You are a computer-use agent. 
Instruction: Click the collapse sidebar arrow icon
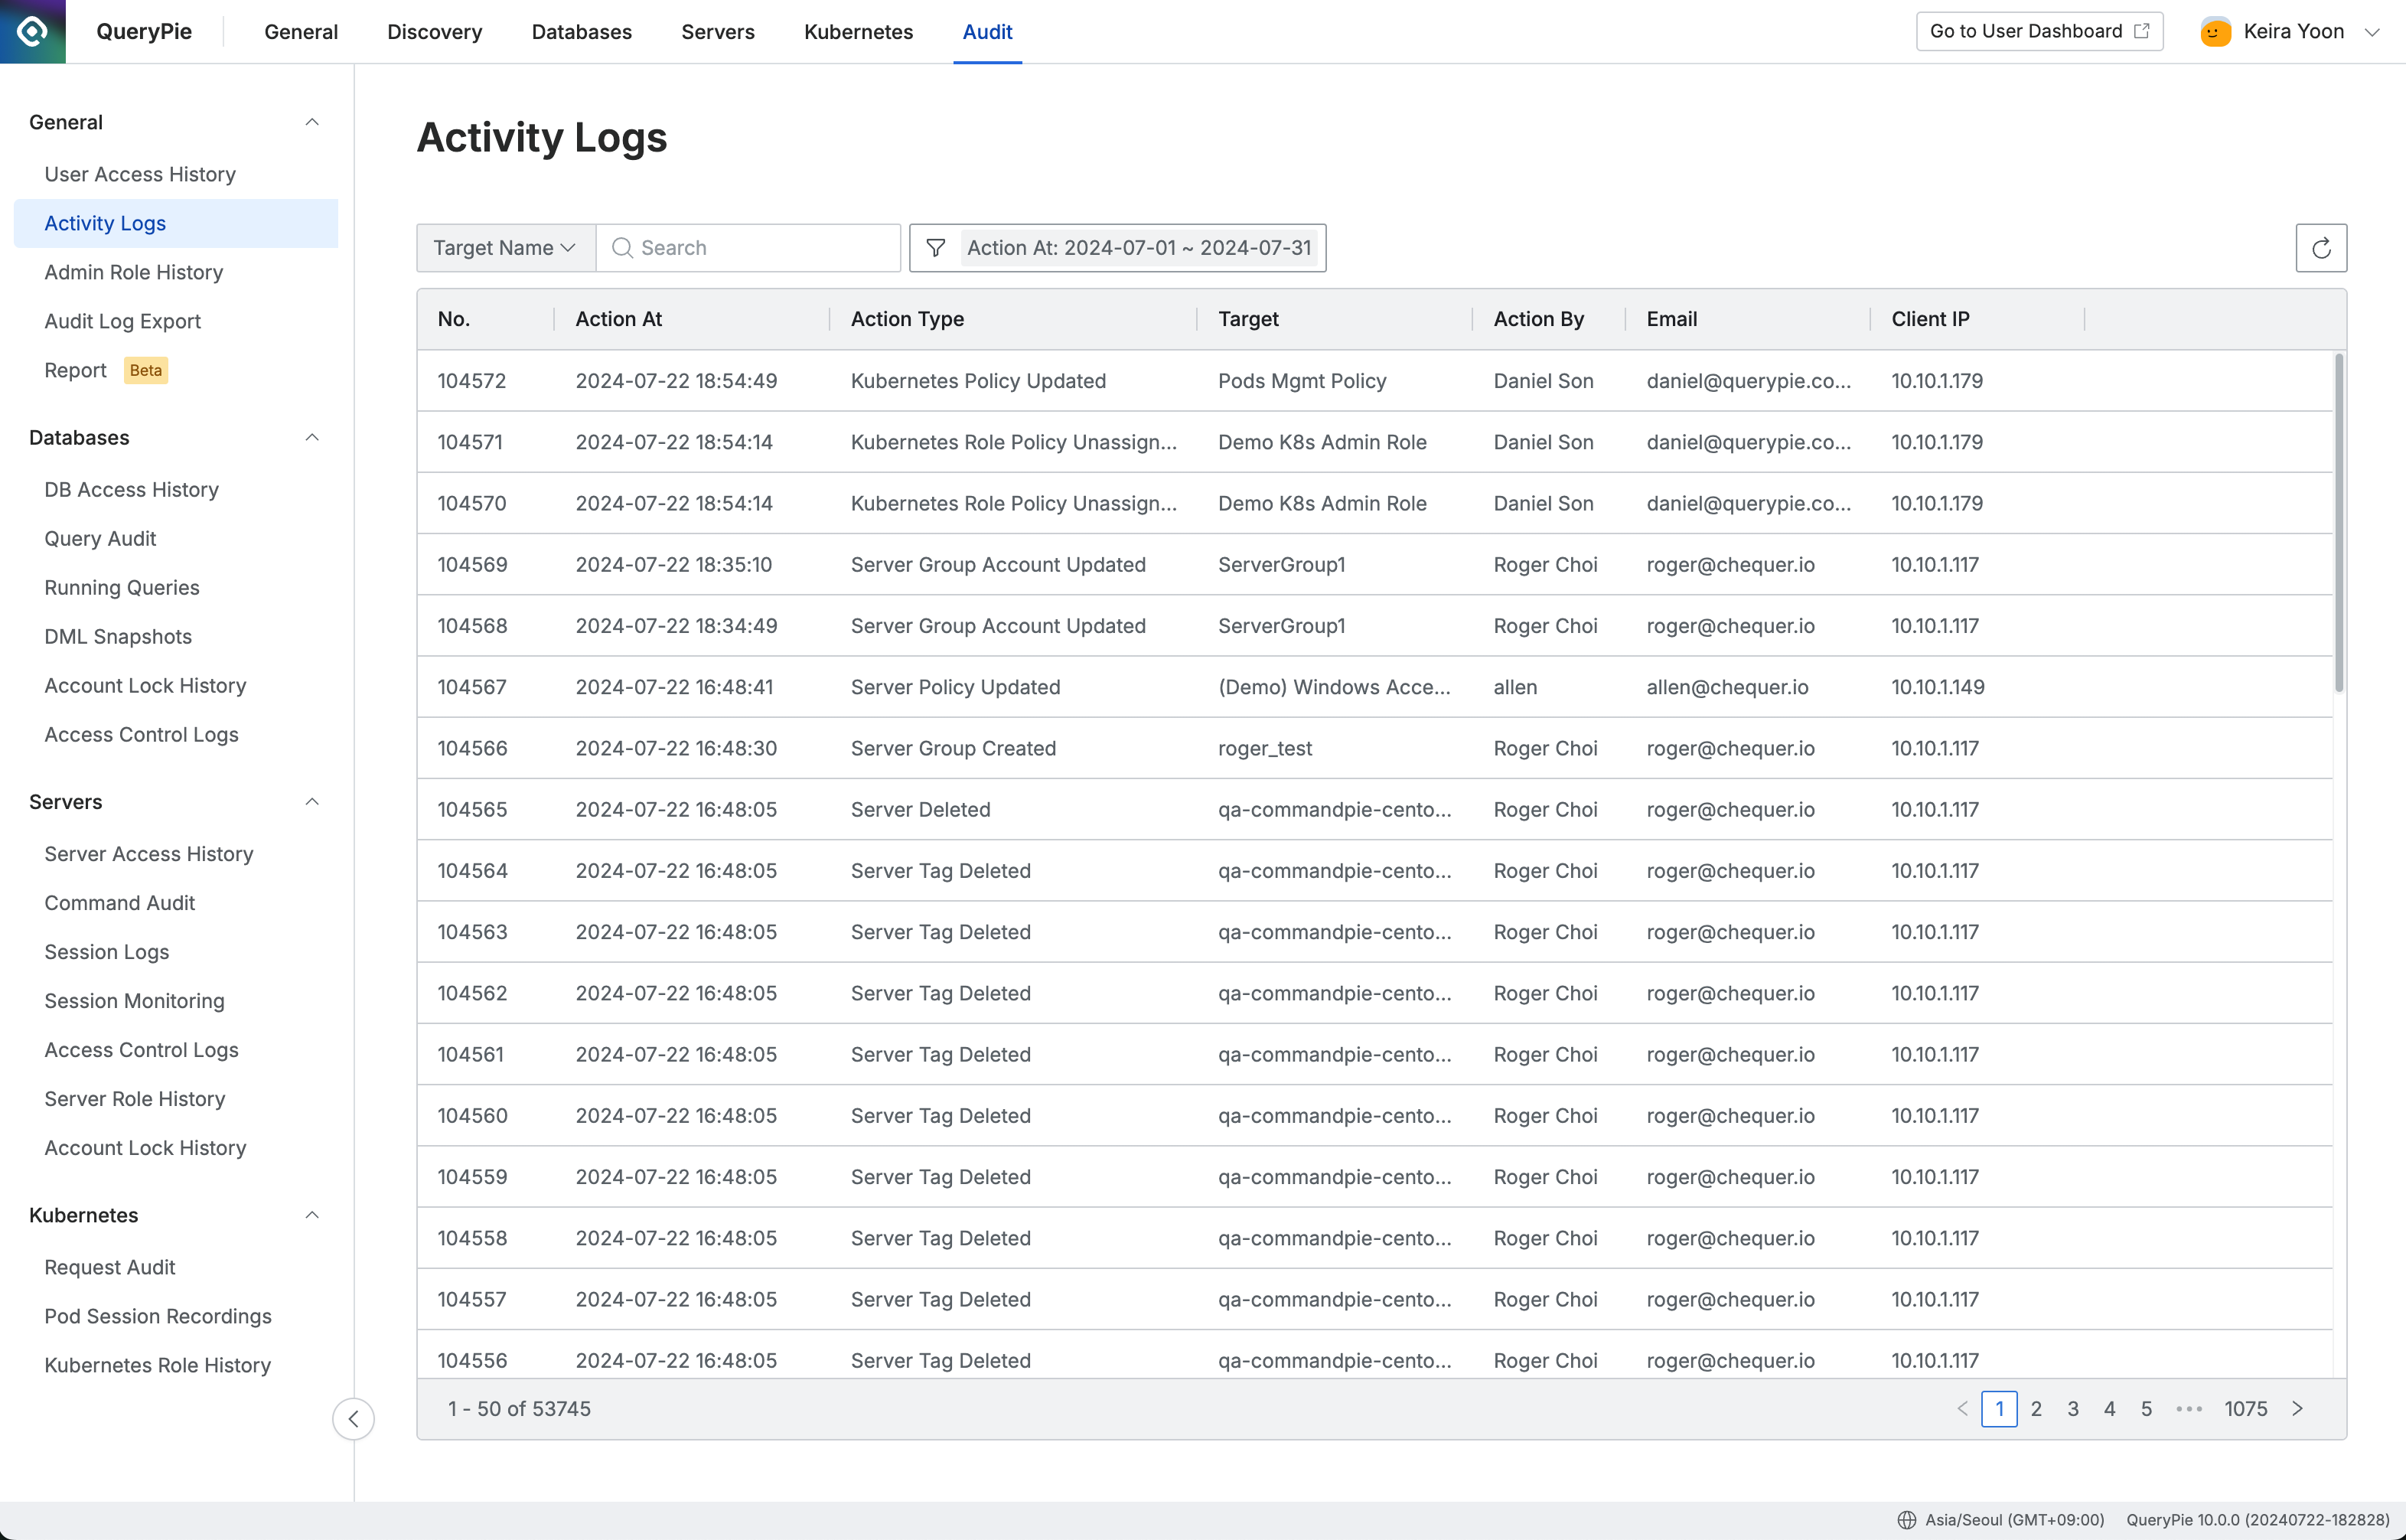pyautogui.click(x=350, y=1419)
